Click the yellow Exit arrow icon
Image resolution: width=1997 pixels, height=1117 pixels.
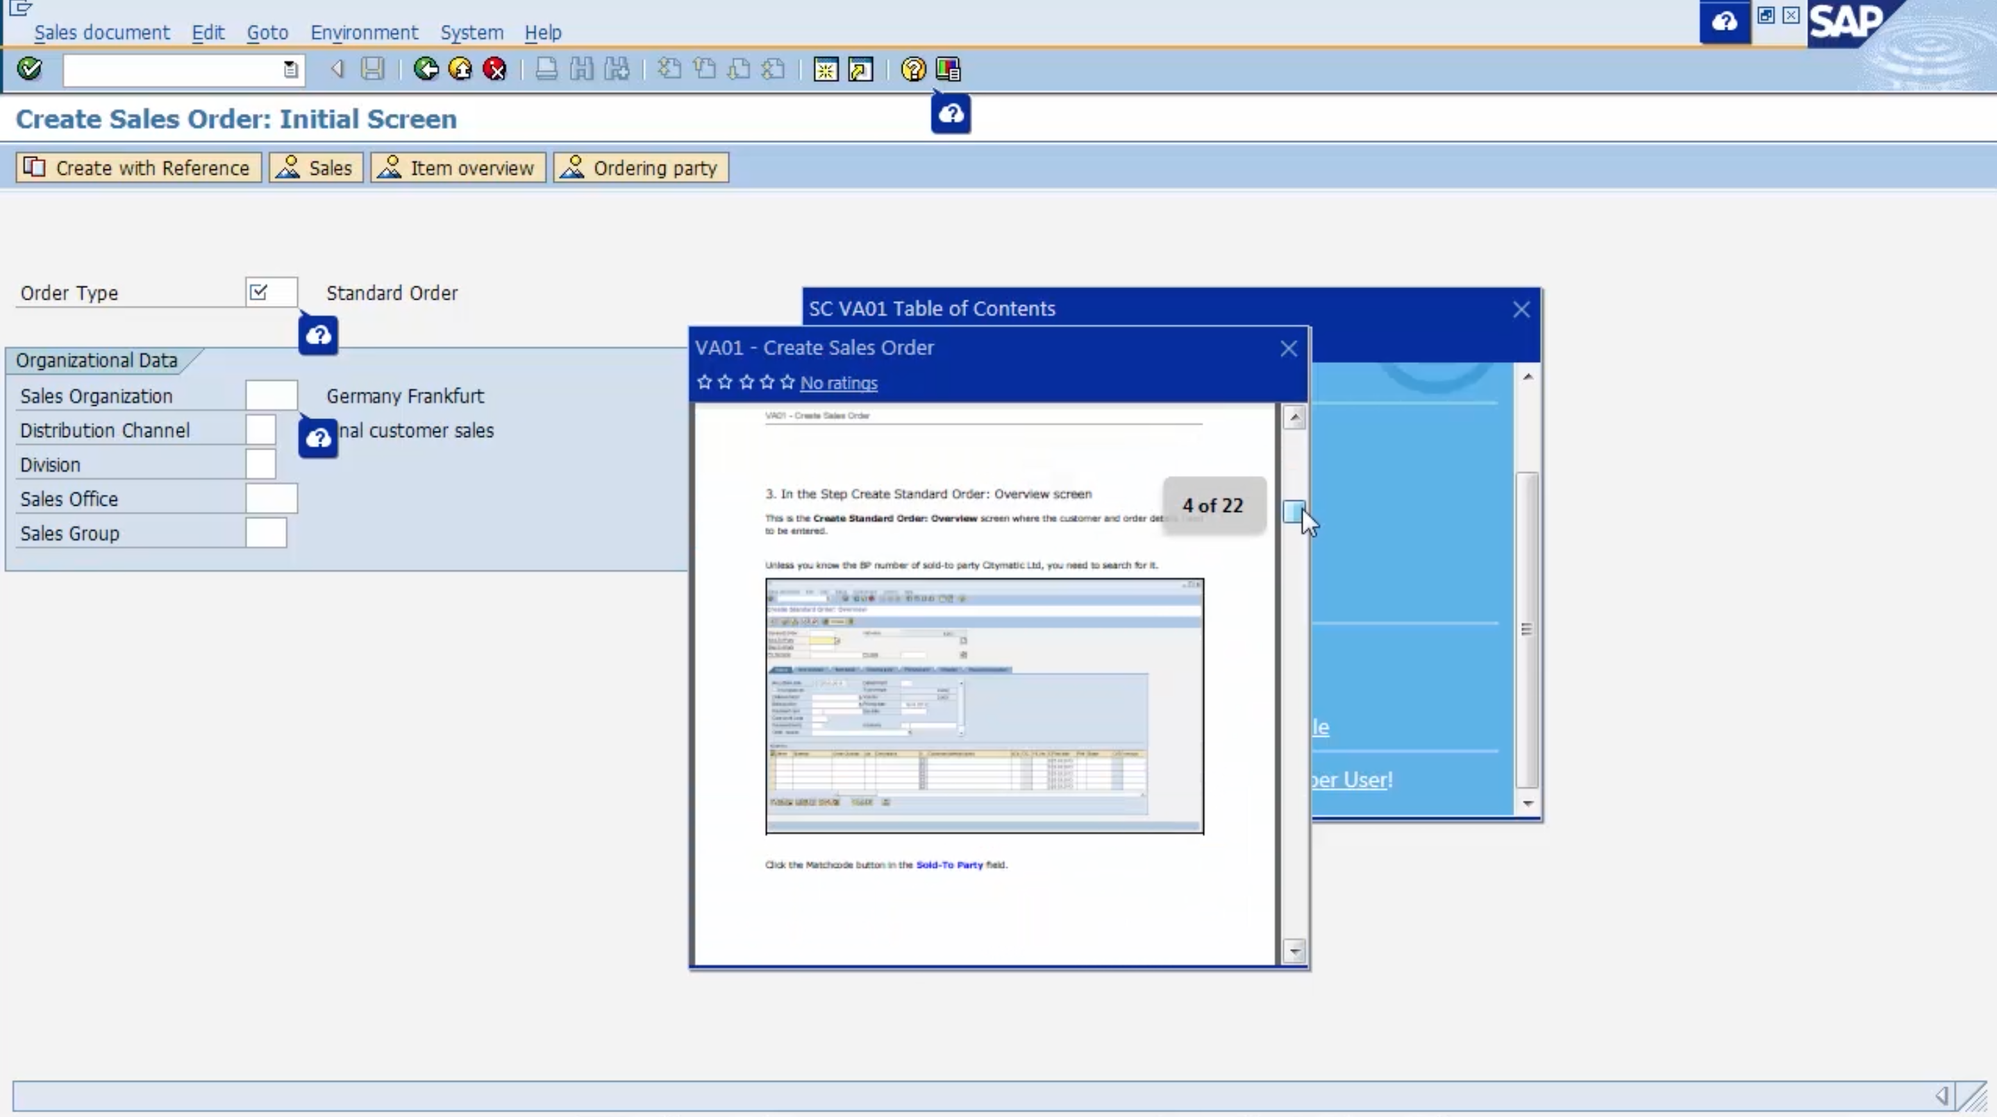tap(460, 69)
